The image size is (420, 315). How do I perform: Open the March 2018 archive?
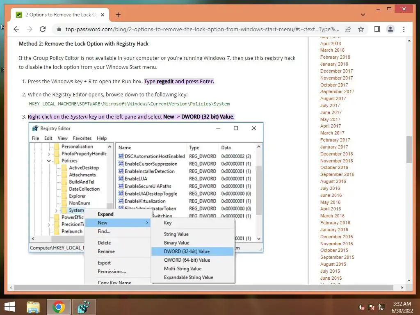click(x=332, y=50)
